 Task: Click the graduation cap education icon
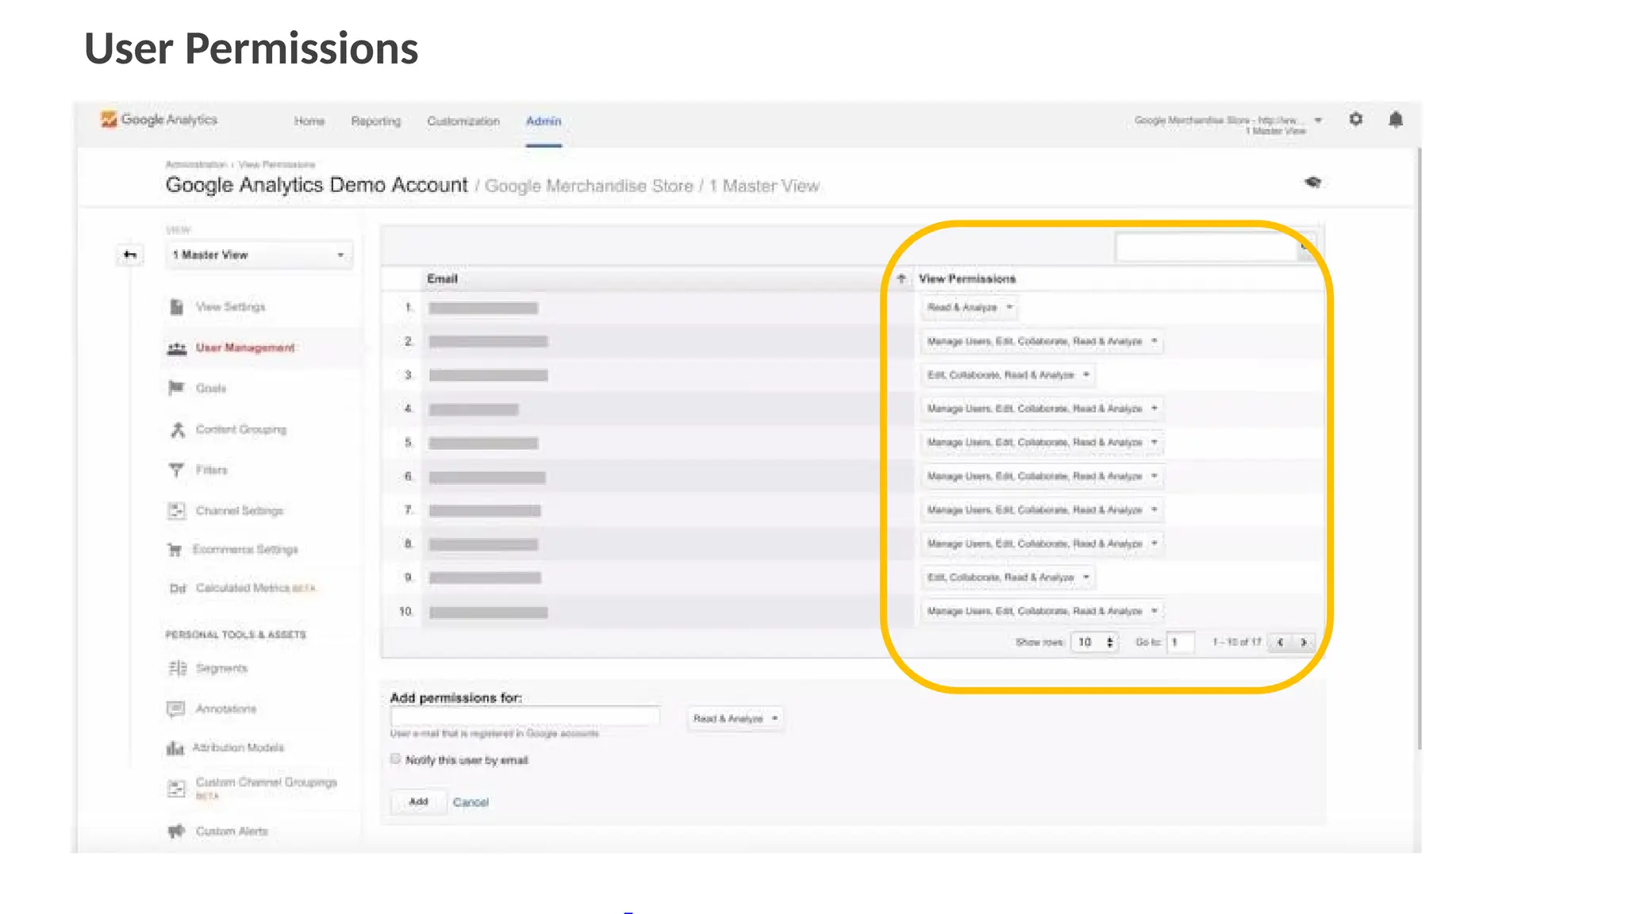tap(1313, 182)
